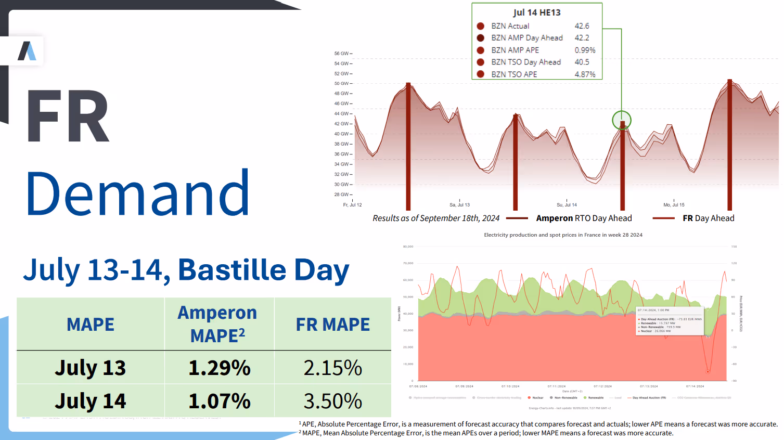This screenshot has width=784, height=440.
Task: Toggle Day Ahead Auction (FR) legend series
Action: click(x=646, y=398)
